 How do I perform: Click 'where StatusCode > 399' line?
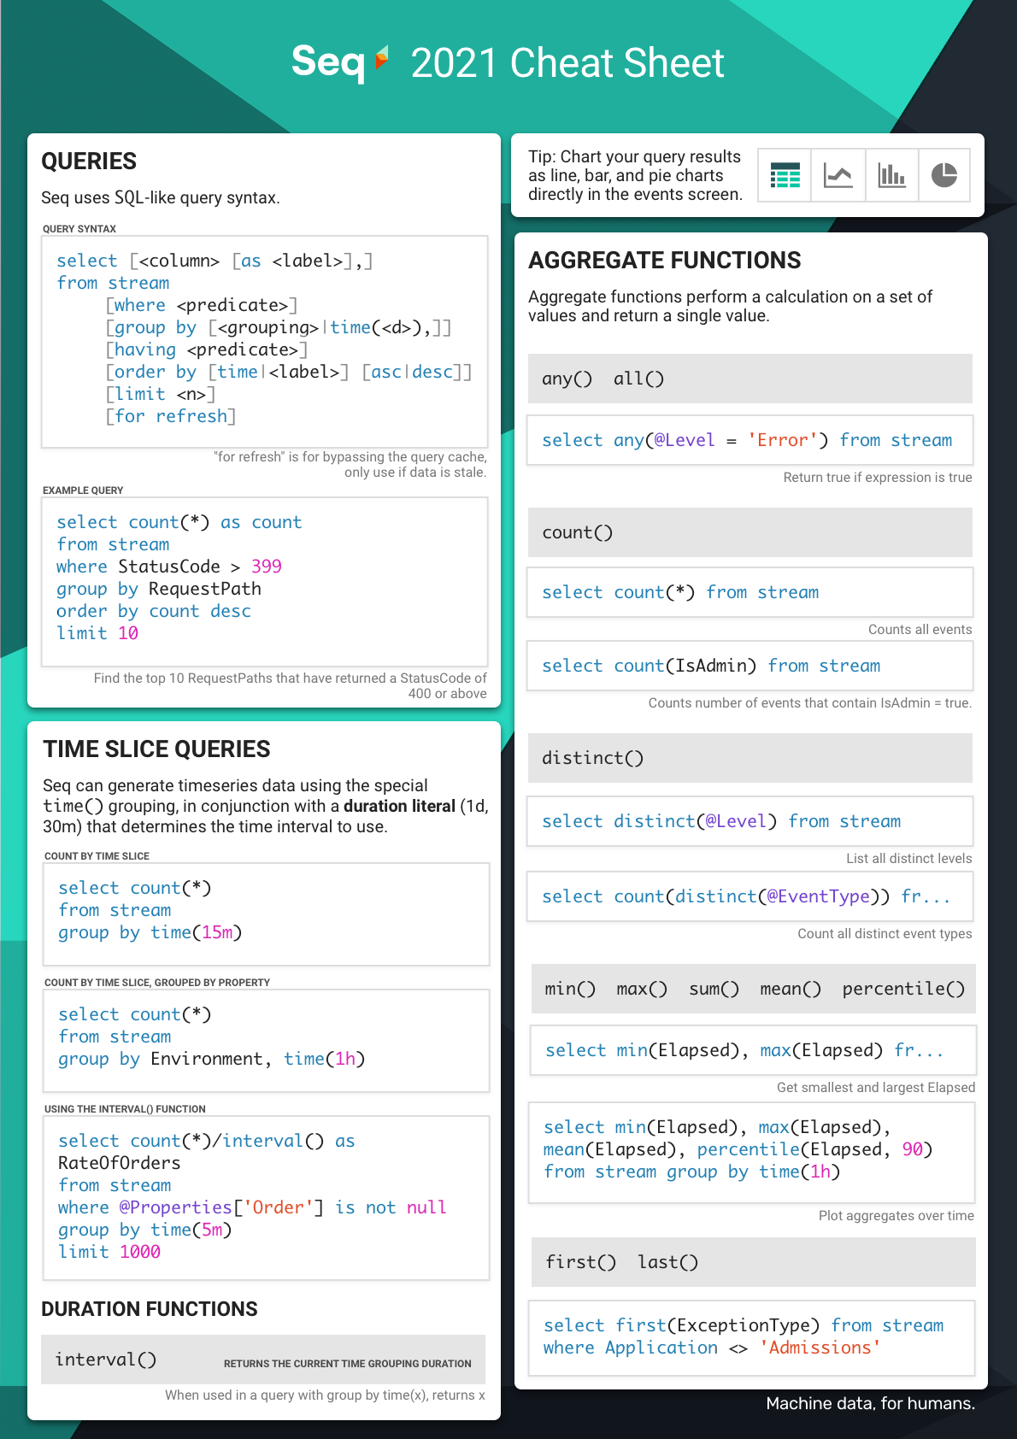pos(169,567)
